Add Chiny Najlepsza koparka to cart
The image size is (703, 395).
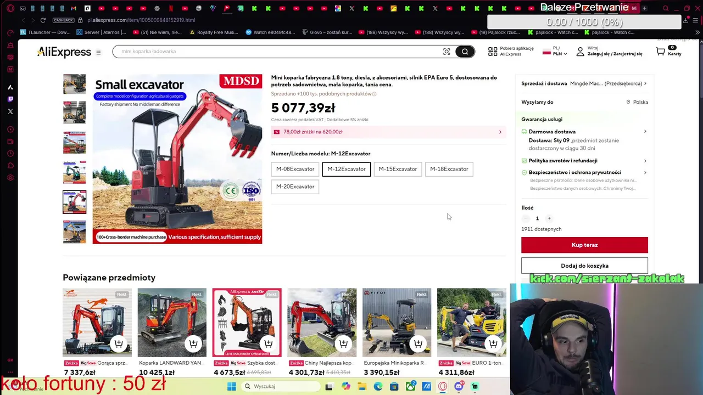click(x=343, y=343)
